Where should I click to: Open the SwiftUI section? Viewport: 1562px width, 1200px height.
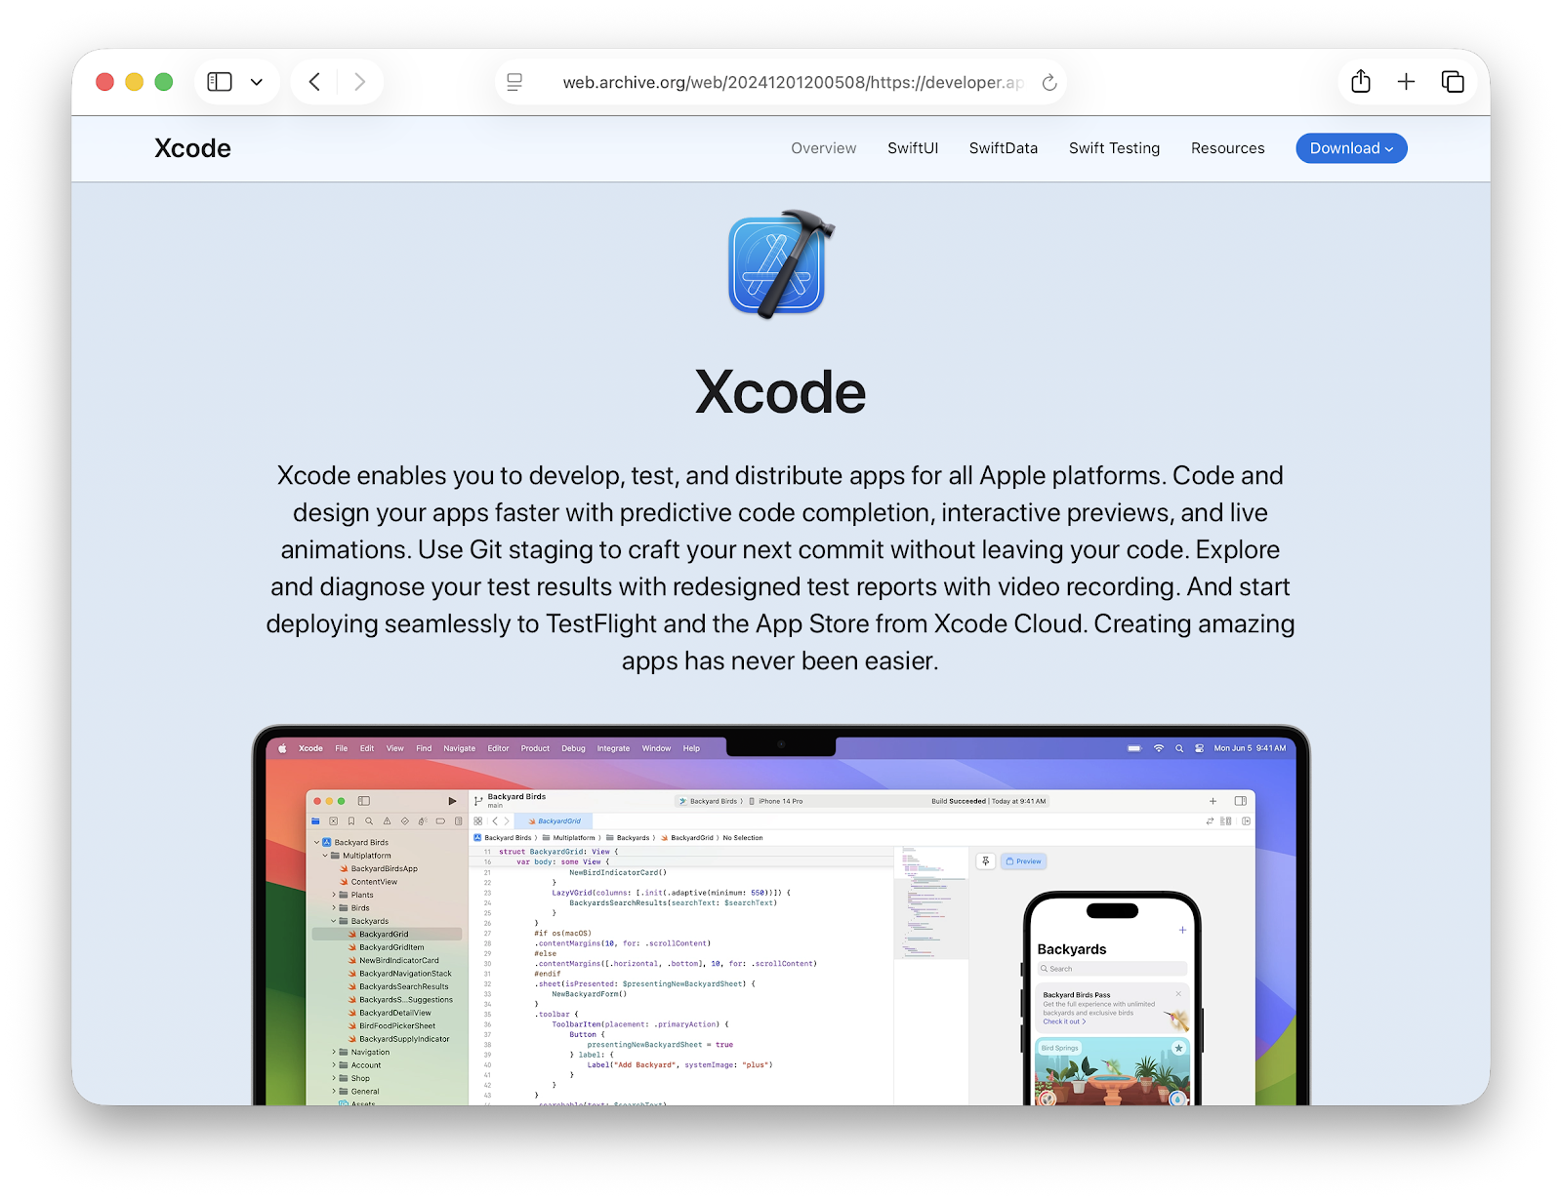[913, 148]
